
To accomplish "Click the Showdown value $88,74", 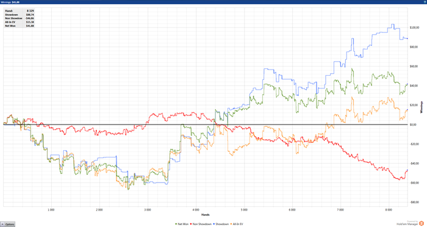I will point(30,15).
